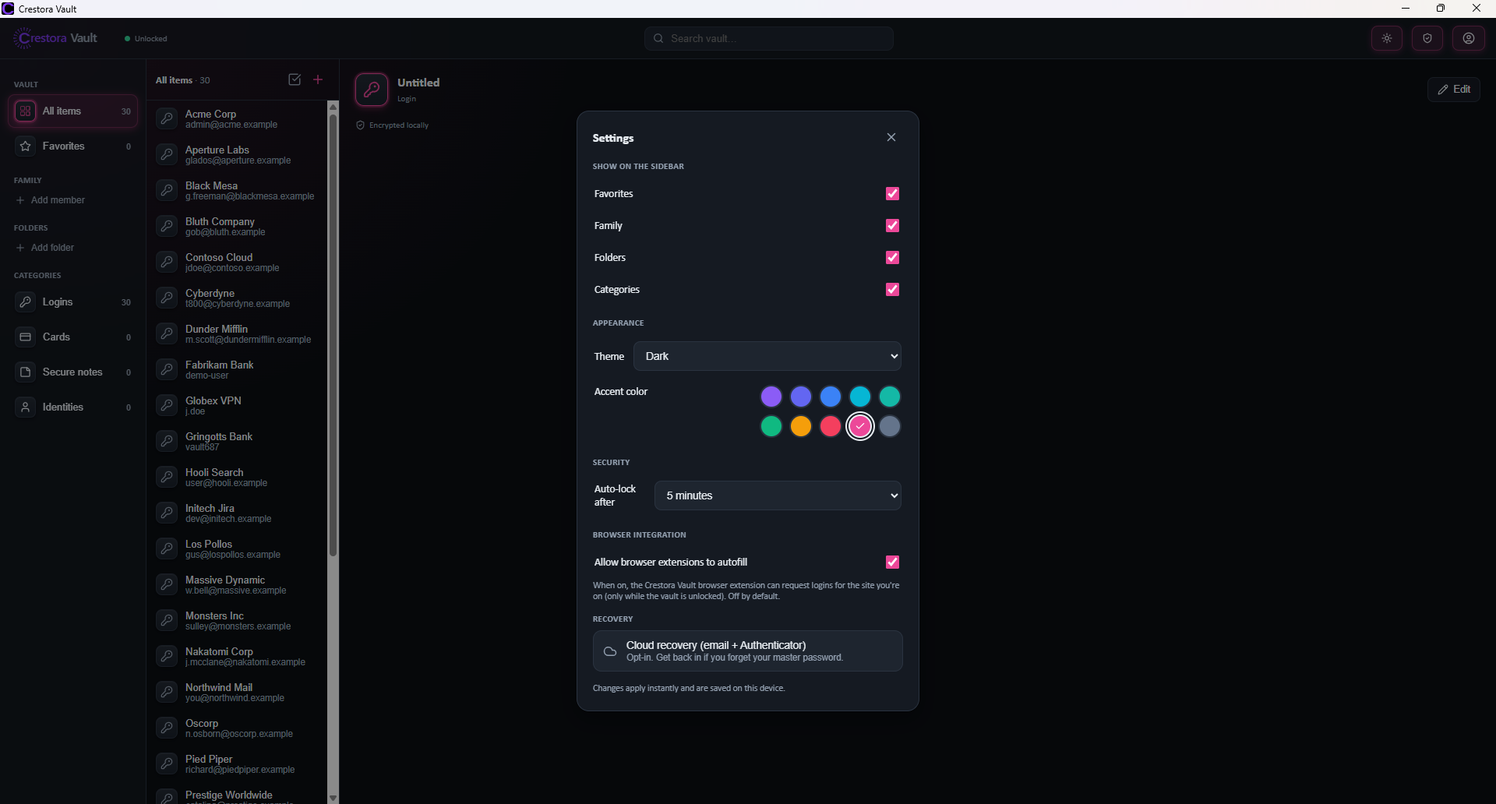Viewport: 1496px width, 804px height.
Task: Select the red accent color
Action: (831, 426)
